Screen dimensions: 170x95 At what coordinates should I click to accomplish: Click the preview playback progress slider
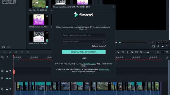tap(133, 42)
